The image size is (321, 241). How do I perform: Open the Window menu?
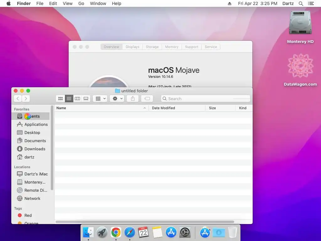(x=98, y=3)
